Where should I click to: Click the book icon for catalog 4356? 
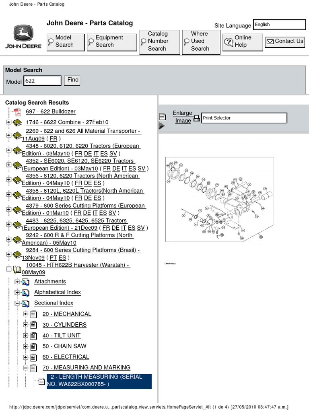pos(17,180)
